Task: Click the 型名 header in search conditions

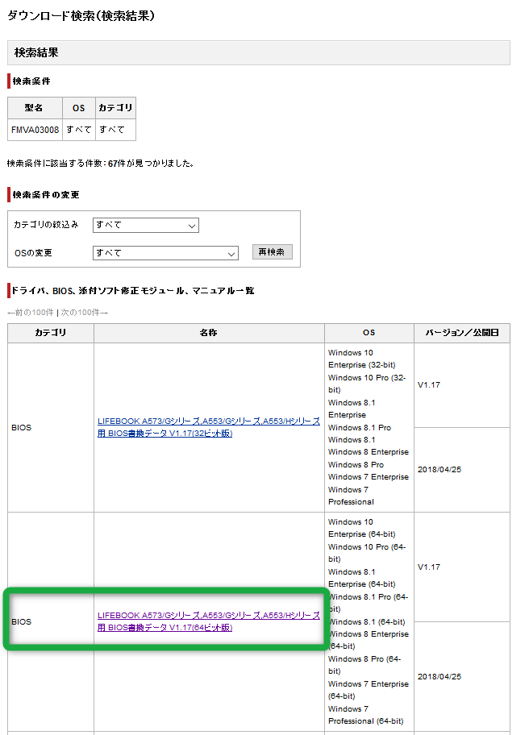Action: click(34, 108)
